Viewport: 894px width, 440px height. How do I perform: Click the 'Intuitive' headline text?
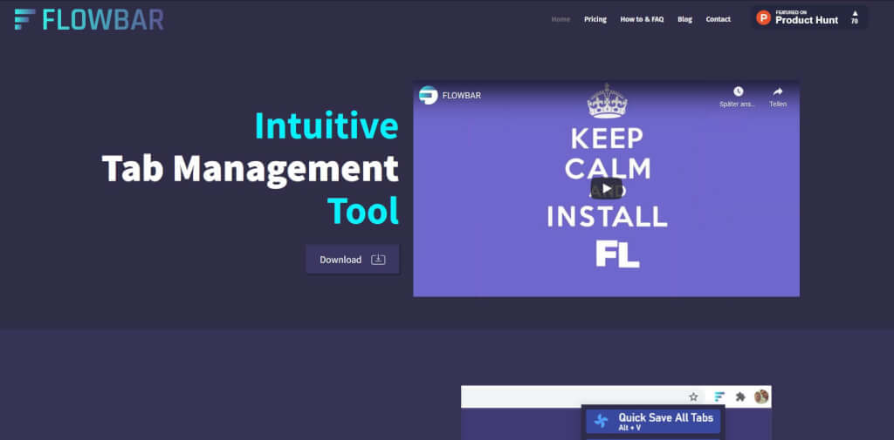pyautogui.click(x=327, y=125)
